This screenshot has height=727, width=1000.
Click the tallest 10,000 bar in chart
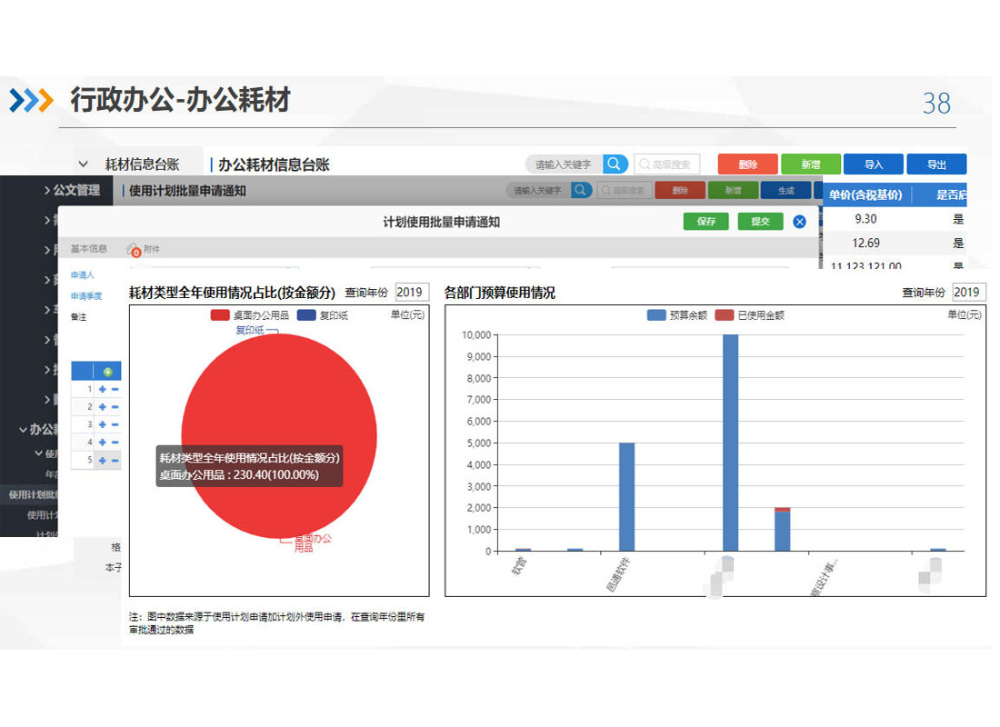[730, 443]
